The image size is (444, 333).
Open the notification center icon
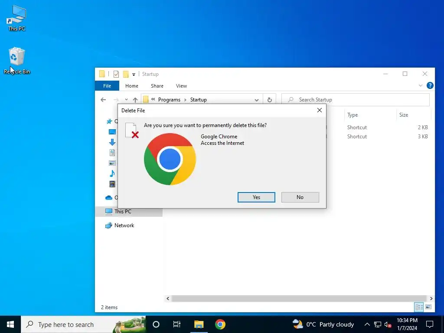pos(430,324)
